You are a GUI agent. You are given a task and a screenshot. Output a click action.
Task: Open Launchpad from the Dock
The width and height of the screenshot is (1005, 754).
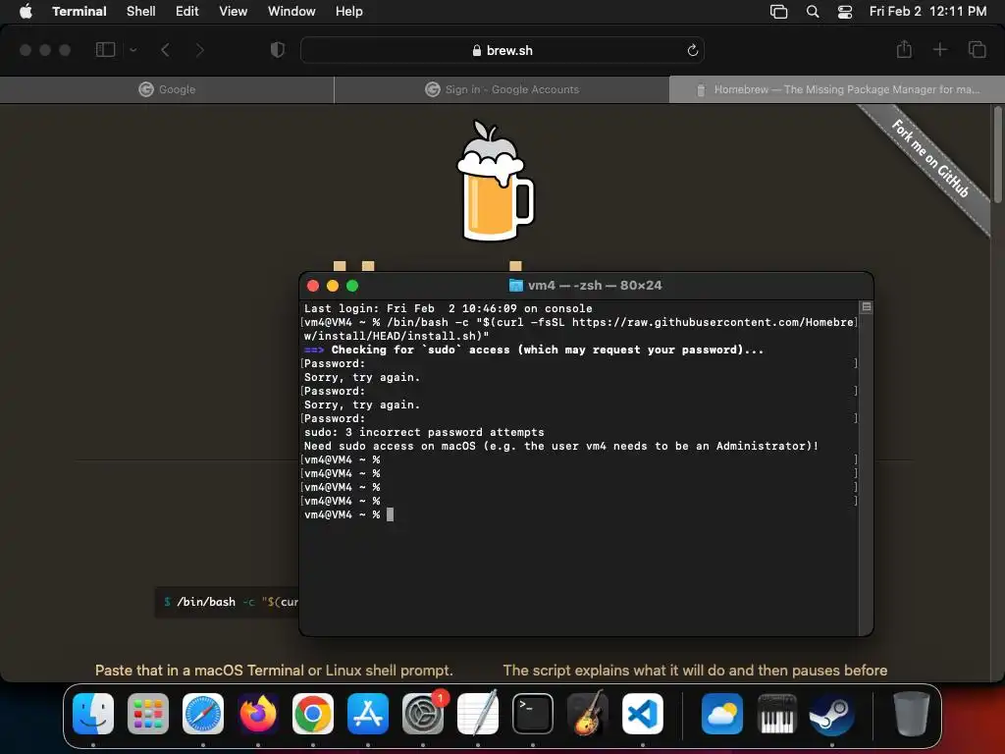[x=148, y=714]
